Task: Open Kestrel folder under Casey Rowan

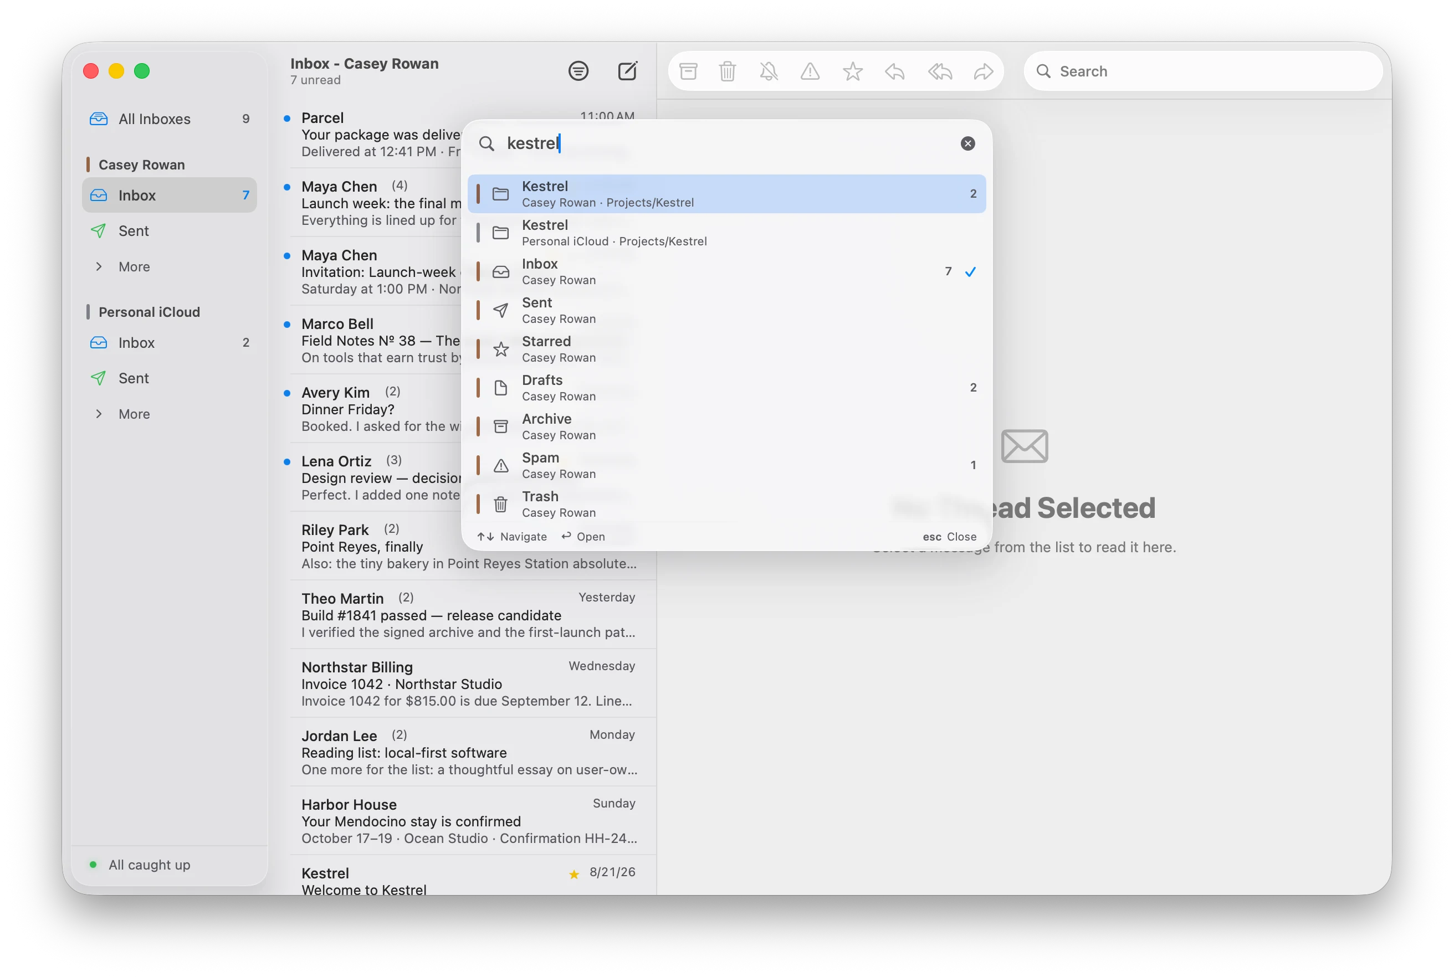Action: coord(726,194)
